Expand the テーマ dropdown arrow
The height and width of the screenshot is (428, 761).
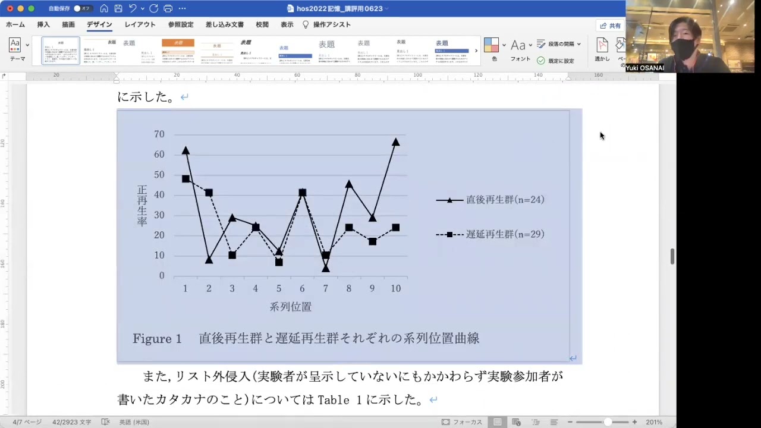tap(27, 45)
